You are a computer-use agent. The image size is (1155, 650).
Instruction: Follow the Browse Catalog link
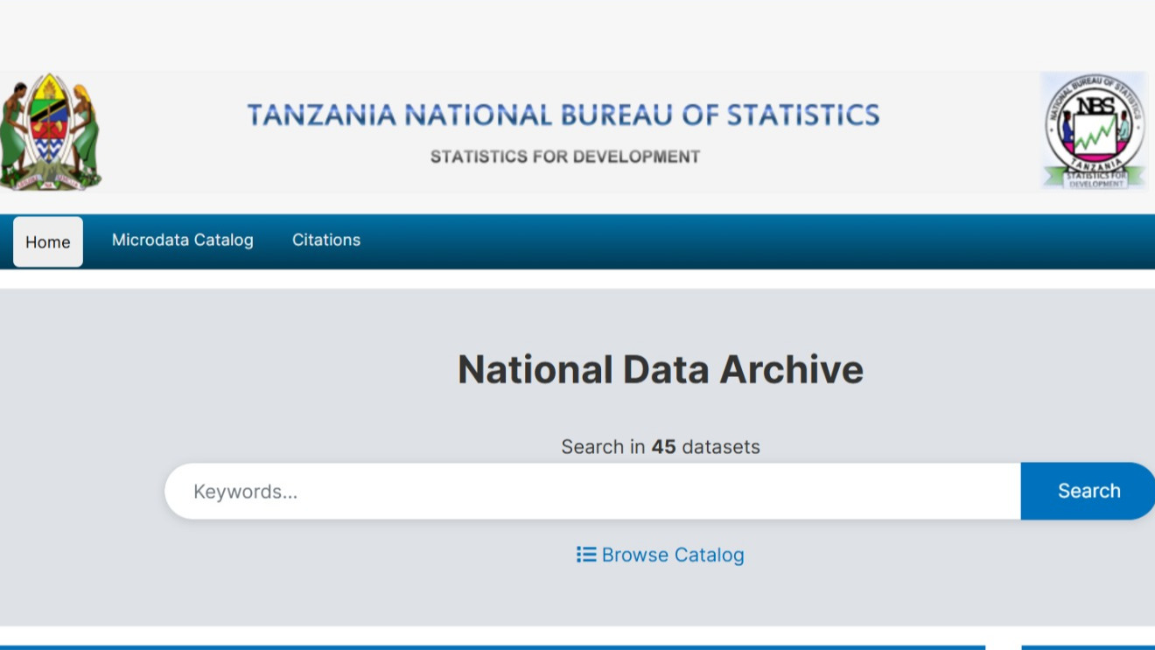(661, 555)
